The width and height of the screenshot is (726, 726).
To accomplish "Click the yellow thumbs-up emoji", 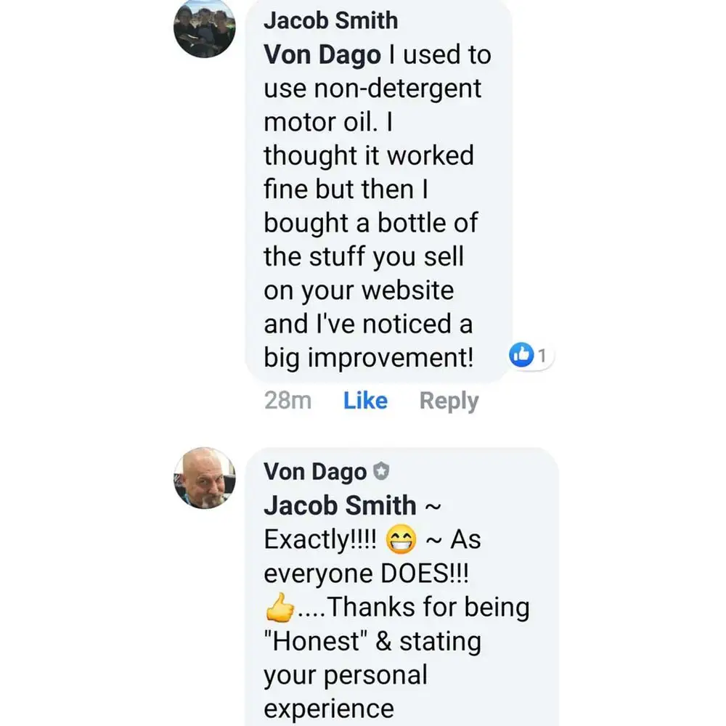I will (280, 608).
